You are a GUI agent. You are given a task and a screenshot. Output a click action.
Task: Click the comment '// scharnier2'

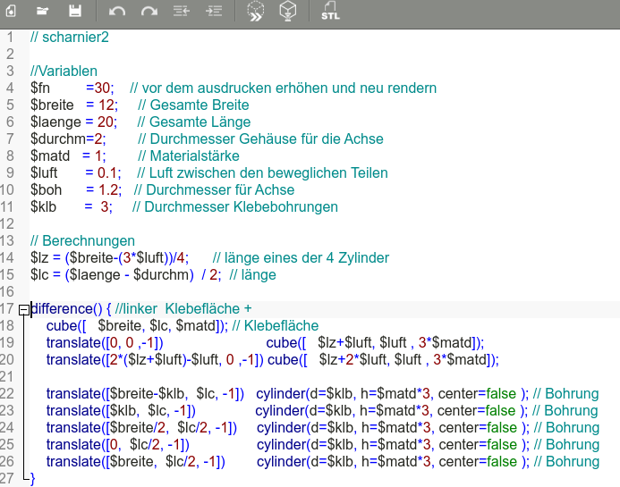pos(70,38)
